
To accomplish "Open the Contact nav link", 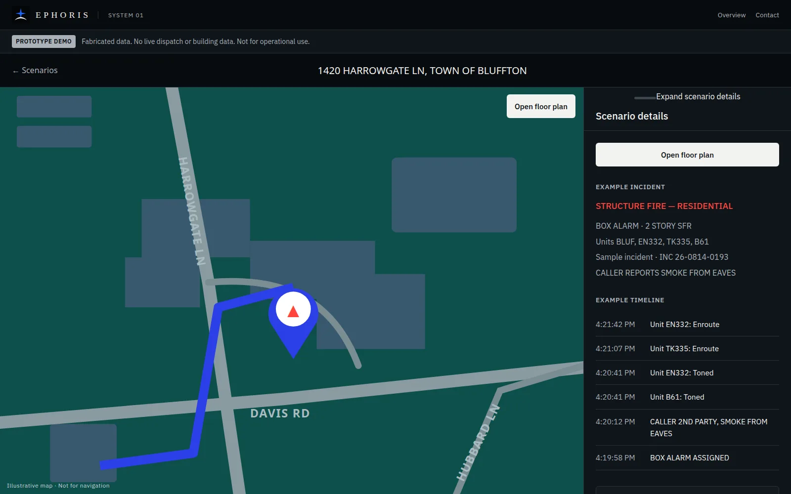I will click(x=767, y=15).
